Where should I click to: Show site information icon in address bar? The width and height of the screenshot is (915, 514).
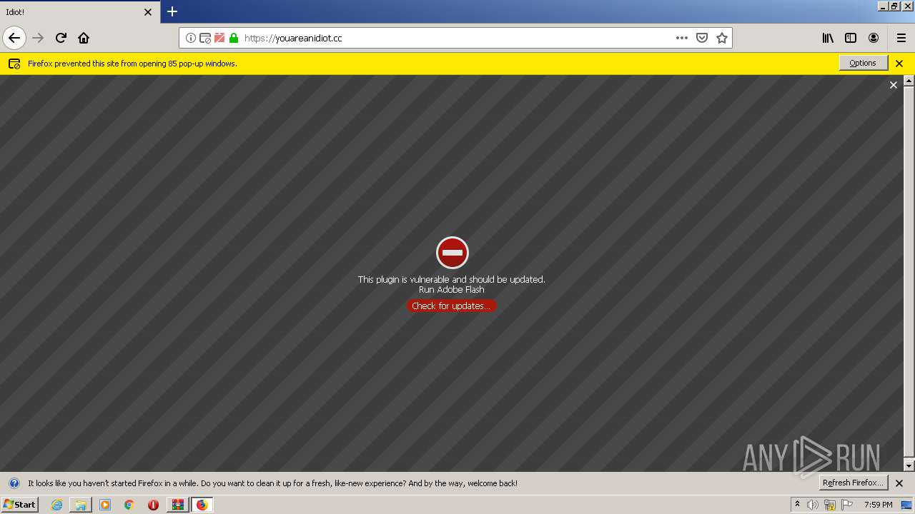tap(191, 38)
